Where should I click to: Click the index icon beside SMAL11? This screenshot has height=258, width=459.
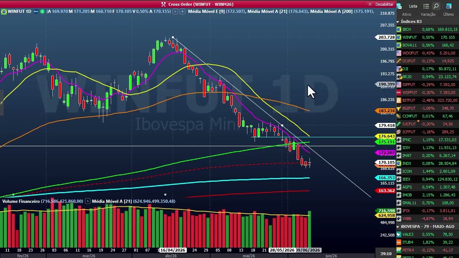click(399, 203)
